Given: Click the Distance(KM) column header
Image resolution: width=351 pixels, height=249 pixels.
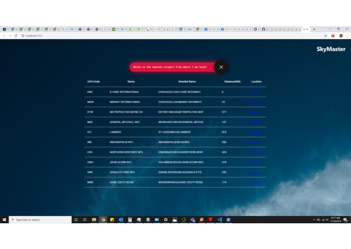Looking at the screenshot, I should [232, 82].
